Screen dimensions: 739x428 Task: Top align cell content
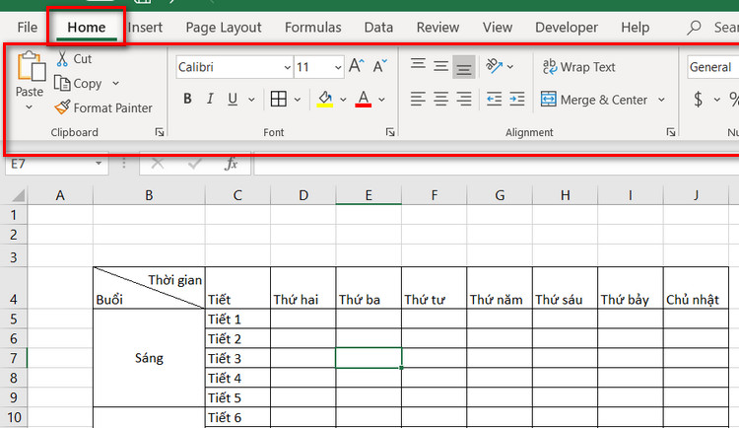[x=418, y=66]
